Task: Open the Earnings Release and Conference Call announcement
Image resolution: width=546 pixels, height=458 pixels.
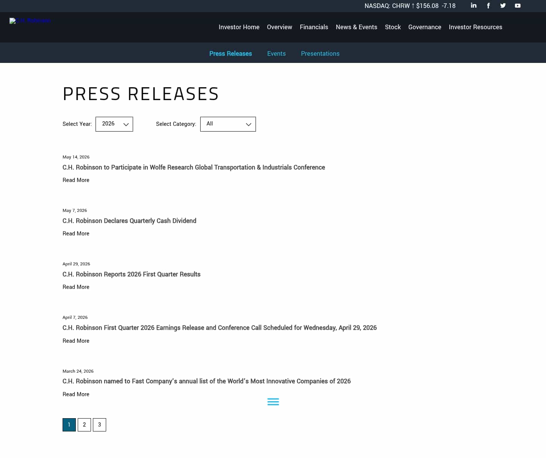Action: tap(220, 328)
